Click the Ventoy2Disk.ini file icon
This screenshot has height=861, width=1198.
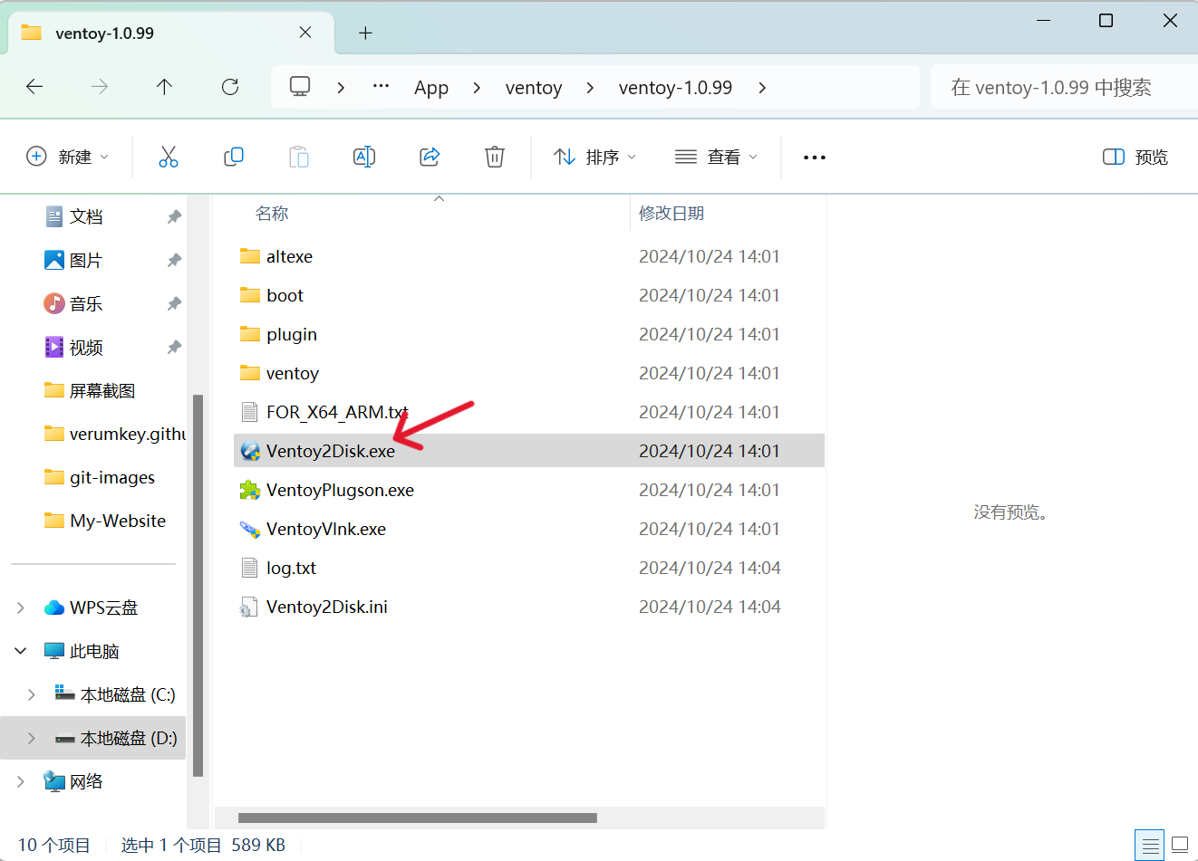pyautogui.click(x=249, y=607)
